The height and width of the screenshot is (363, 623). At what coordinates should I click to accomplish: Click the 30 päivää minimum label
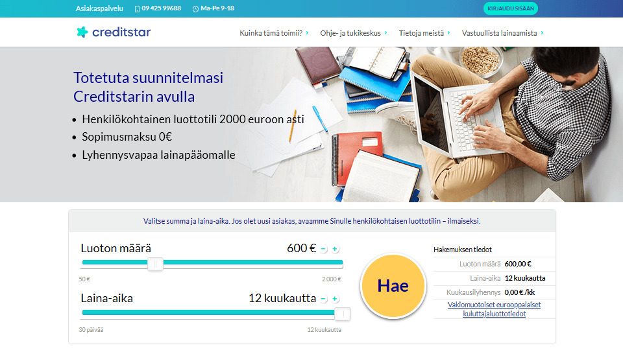coord(91,330)
